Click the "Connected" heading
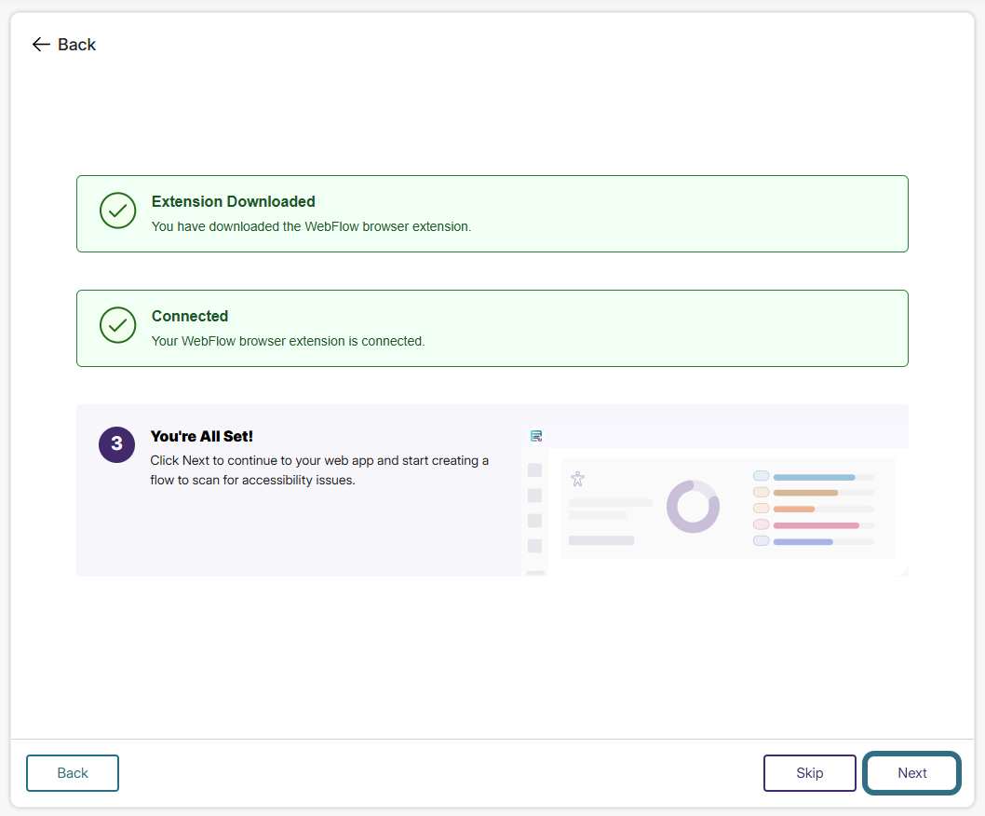 (190, 316)
